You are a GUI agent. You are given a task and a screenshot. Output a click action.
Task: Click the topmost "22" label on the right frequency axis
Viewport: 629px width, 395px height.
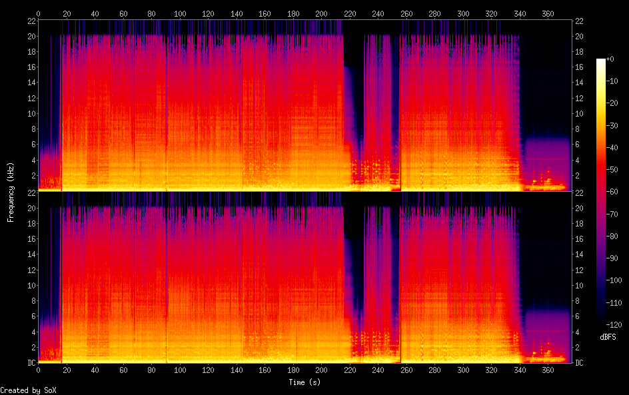click(x=579, y=21)
